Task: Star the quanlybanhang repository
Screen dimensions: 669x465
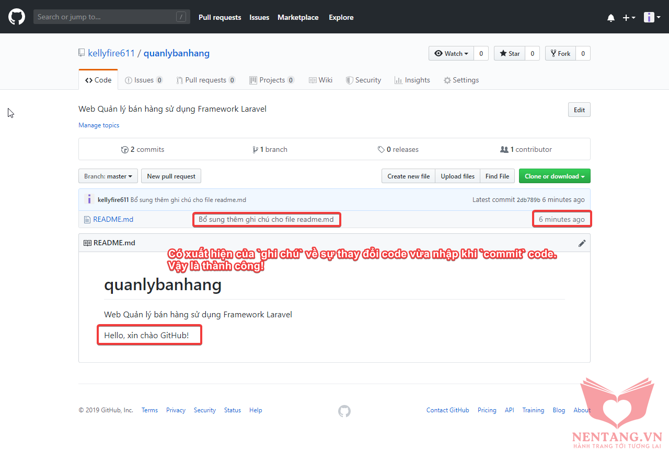Action: click(x=510, y=53)
